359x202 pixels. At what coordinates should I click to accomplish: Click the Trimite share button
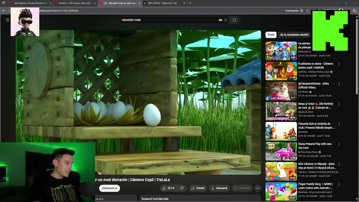197,188
